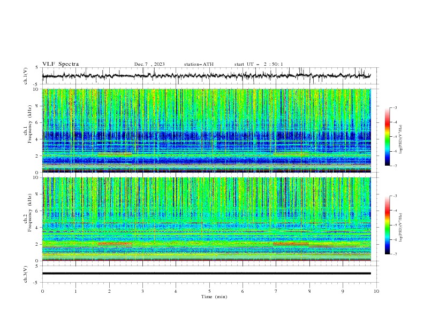Click the ch.1 spectrogram panel
The height and width of the screenshot is (327, 424).
coord(207,130)
